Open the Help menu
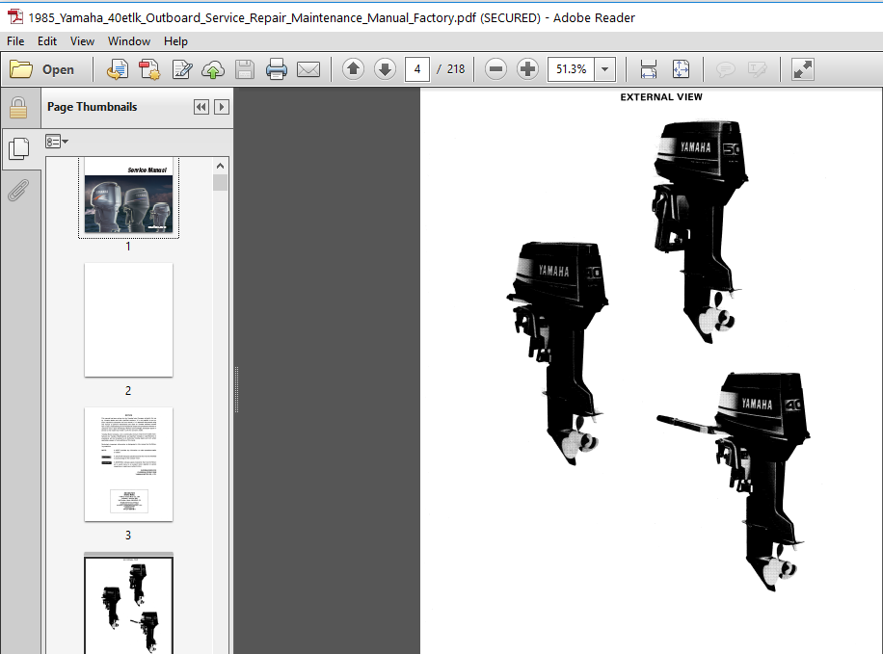The width and height of the screenshot is (883, 654). pos(175,41)
